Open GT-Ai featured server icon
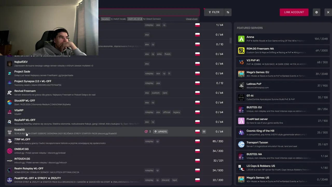Image resolution: width=332 pixels, height=187 pixels. (x=241, y=97)
